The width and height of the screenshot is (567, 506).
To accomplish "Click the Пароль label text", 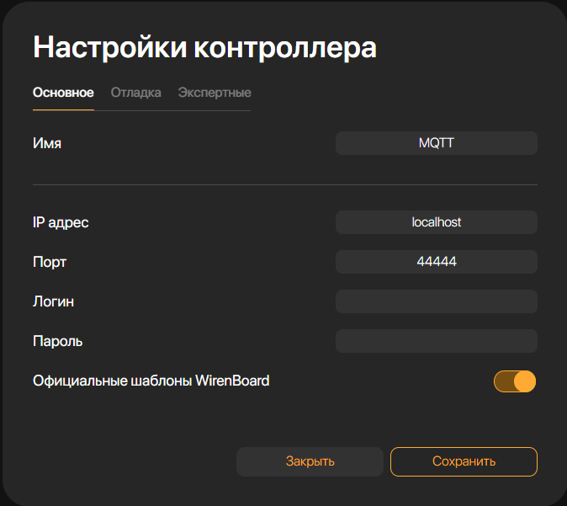I will coord(57,341).
